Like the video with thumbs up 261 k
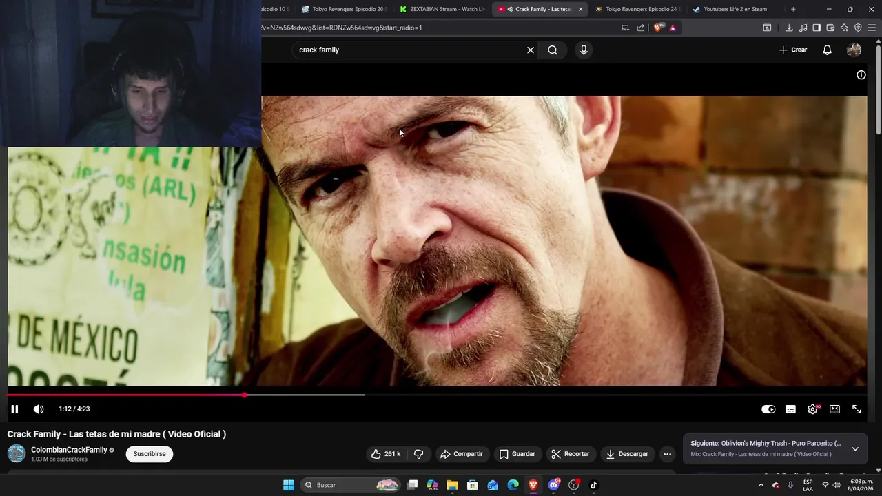The image size is (882, 496). click(x=387, y=454)
